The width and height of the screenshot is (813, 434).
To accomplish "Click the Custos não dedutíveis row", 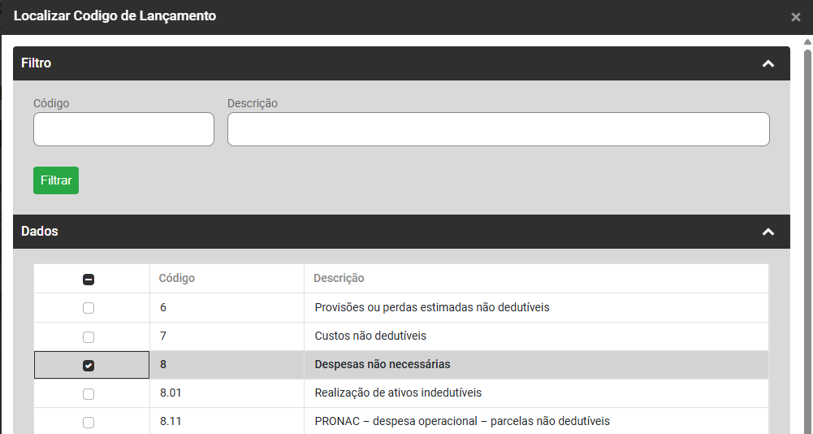I will coord(370,336).
